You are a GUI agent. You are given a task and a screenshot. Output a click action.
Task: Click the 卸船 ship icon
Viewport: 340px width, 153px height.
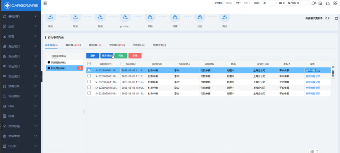150,17
